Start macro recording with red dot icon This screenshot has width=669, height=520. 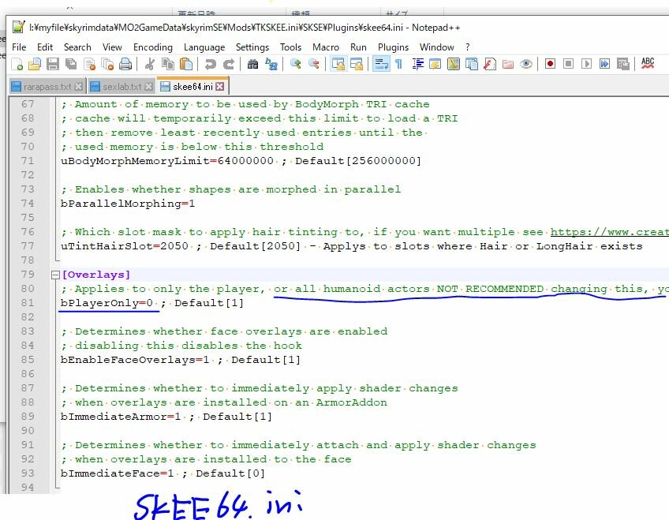551,64
